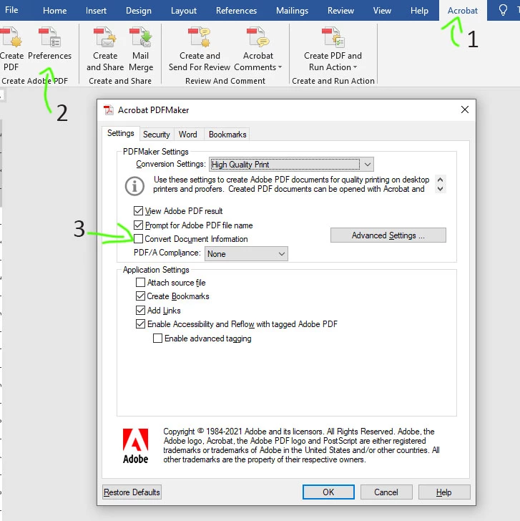
Task: Click the dialog Help button
Action: click(444, 492)
